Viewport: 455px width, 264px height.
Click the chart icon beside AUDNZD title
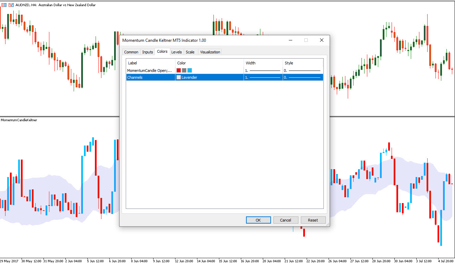[x=3, y=5]
